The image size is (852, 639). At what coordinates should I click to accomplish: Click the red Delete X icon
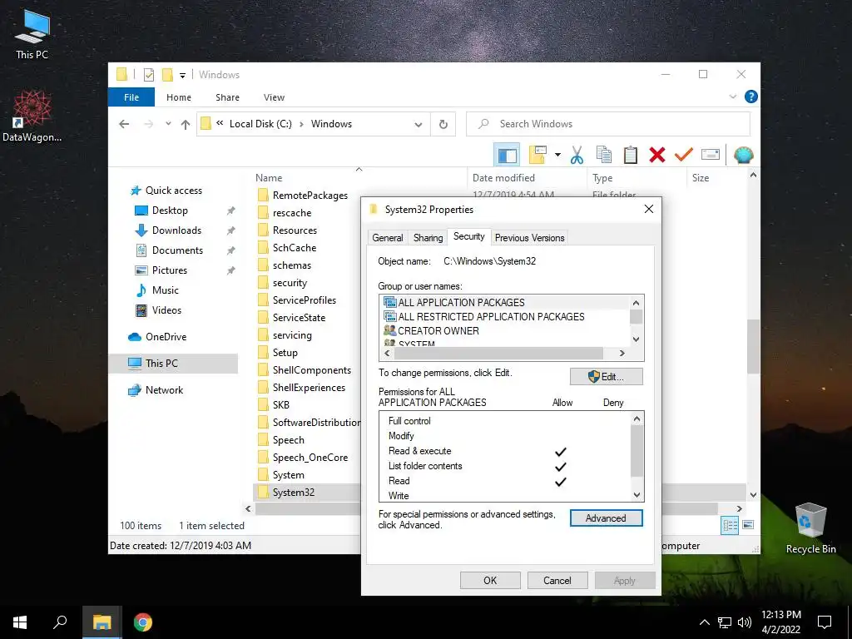point(657,156)
